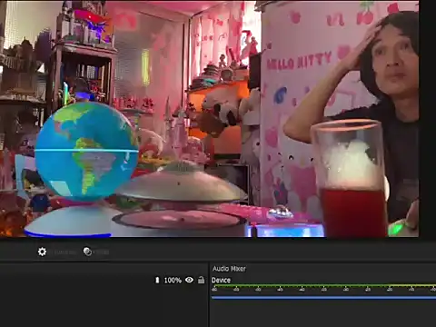Toggle source visibility with the eye icon
Image resolution: width=436 pixels, height=327 pixels.
189,280
